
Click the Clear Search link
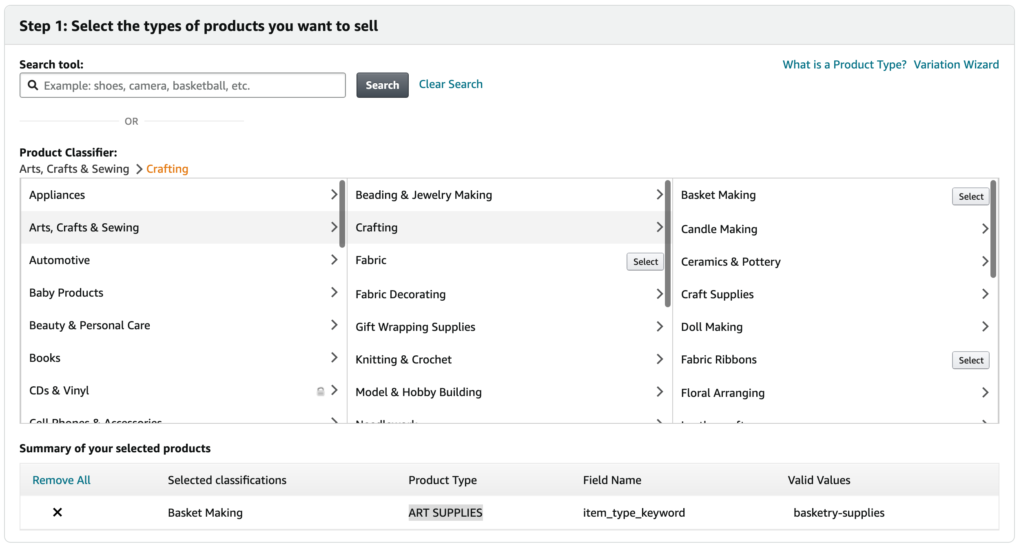(x=450, y=84)
